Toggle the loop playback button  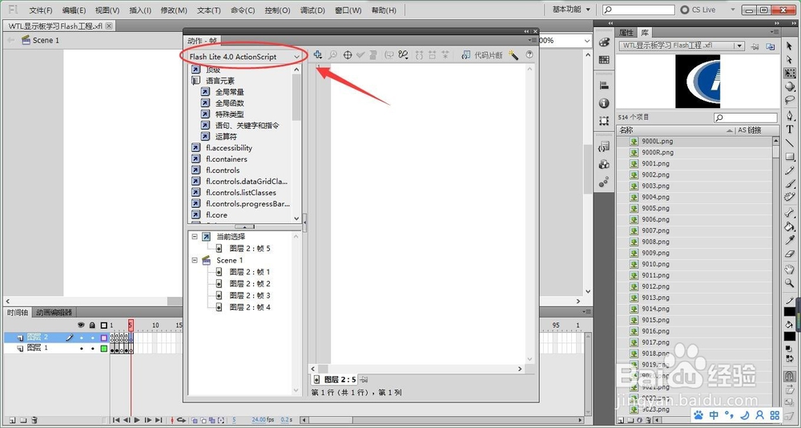181,420
